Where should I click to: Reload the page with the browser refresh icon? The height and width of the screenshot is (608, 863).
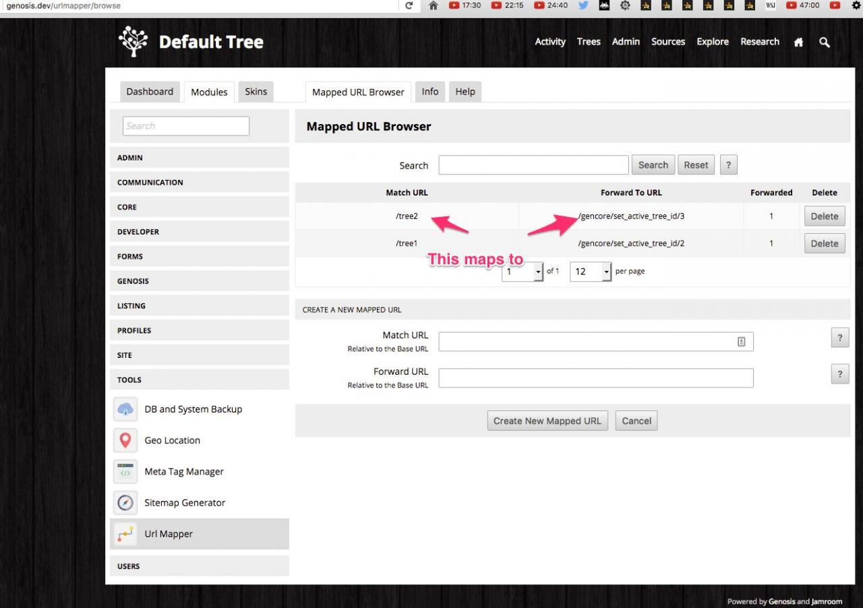[409, 5]
